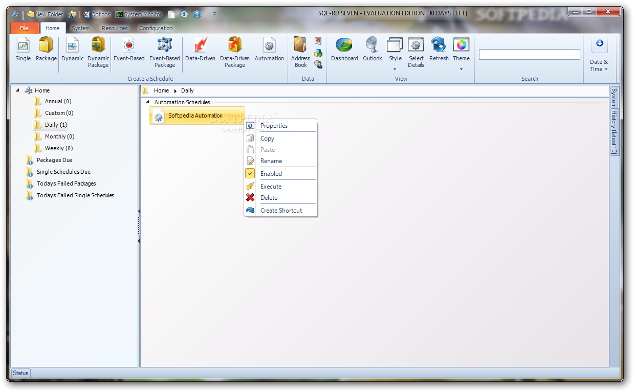634x392 pixels.
Task: Launch System Monitor from top toolbar
Action: [139, 14]
